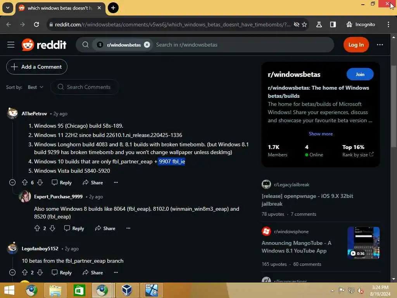The height and width of the screenshot is (298, 397).
Task: Reply to AThePetrov's comment
Action: tap(62, 182)
